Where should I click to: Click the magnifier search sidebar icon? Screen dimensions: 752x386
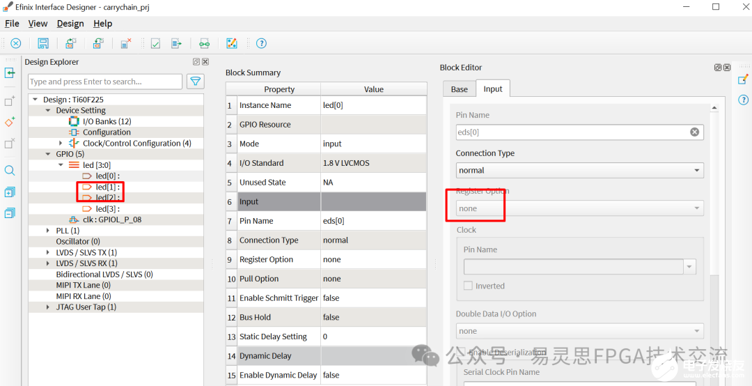tap(10, 171)
